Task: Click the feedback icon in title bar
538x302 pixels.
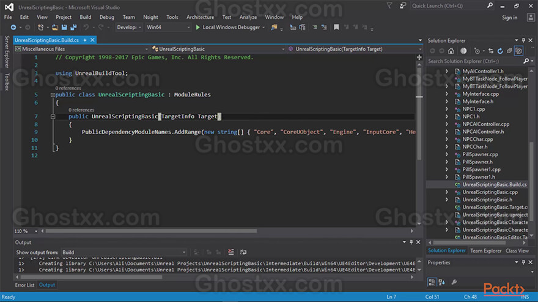Action: coord(403,5)
